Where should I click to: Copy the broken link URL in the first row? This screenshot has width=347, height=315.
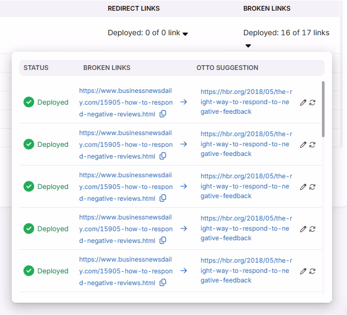click(x=163, y=114)
